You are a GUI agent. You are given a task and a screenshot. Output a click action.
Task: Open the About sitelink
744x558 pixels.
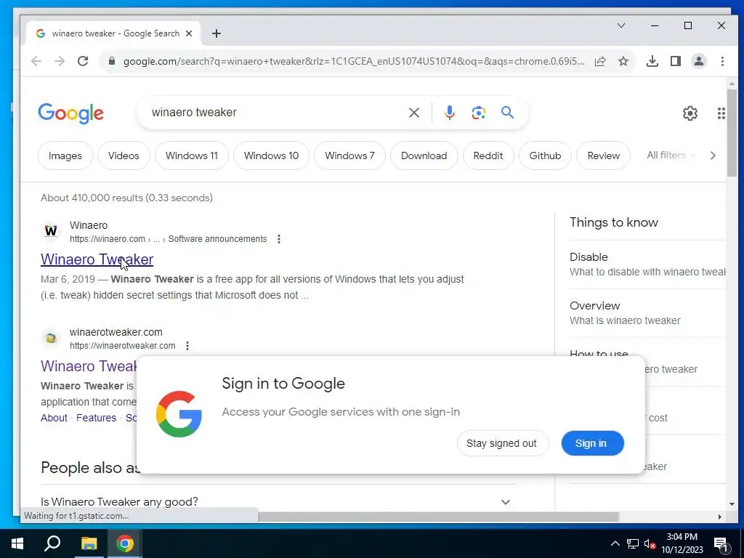tap(54, 418)
